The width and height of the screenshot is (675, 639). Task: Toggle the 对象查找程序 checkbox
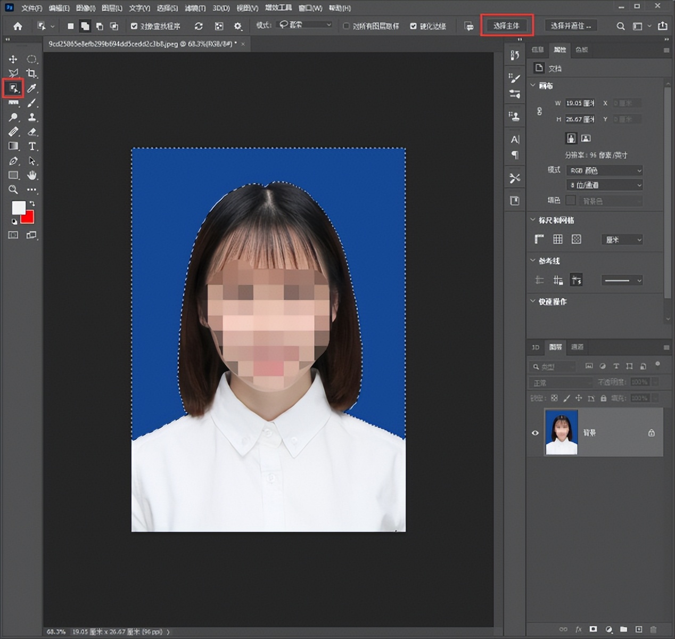134,26
